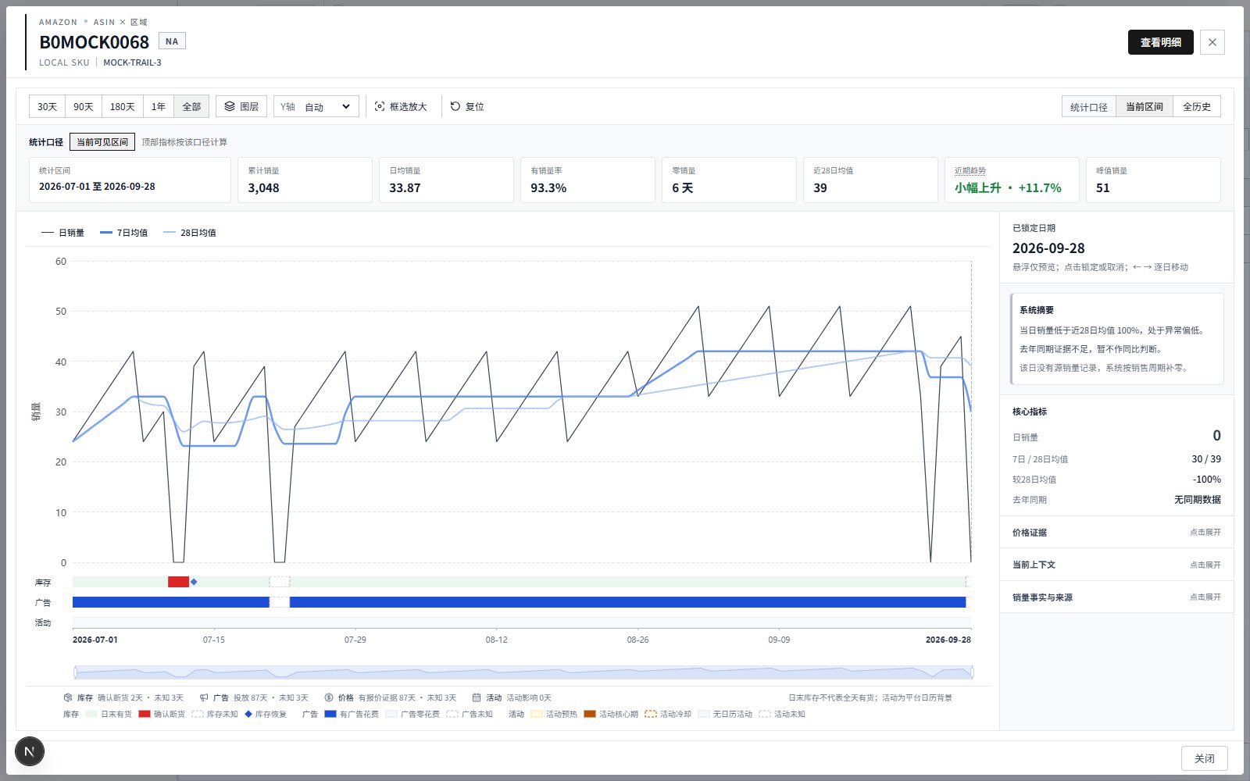1250x781 pixels.
Task: Click the 库存 summary cube icon
Action: 68,697
